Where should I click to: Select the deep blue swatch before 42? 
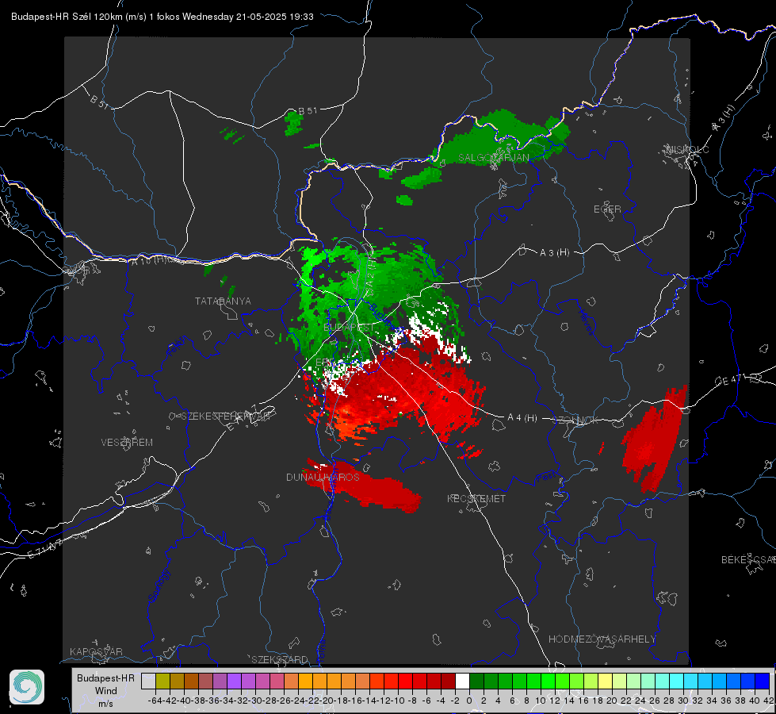pos(763,681)
